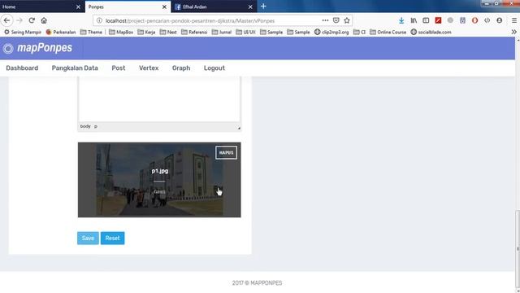Click the page vertical scrollbar thumb
Image resolution: width=520 pixels, height=293 pixels.
click(518, 248)
